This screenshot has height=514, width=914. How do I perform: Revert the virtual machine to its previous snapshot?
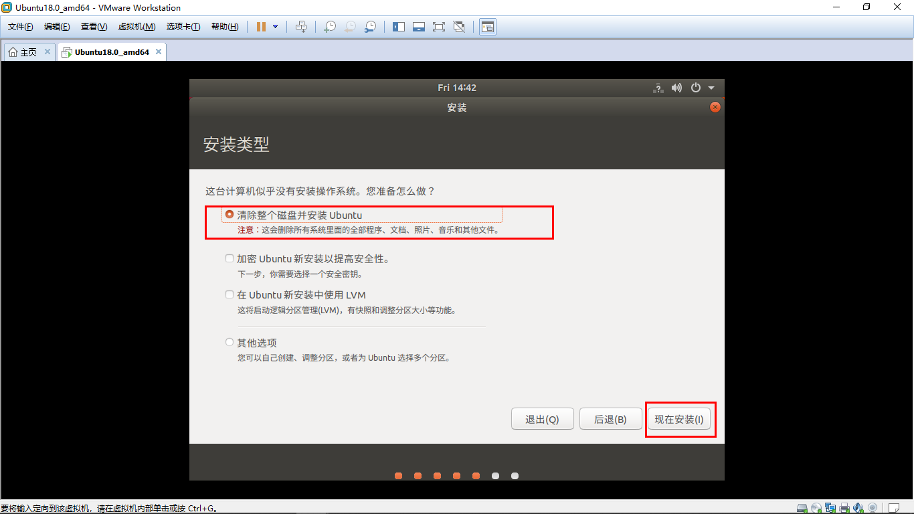(350, 27)
